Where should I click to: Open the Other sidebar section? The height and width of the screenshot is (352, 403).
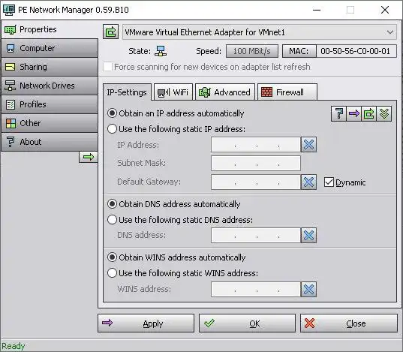pyautogui.click(x=50, y=123)
